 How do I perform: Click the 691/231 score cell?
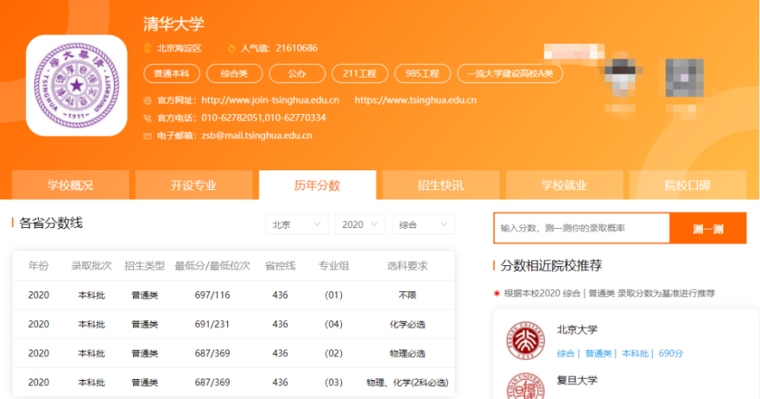pos(212,325)
